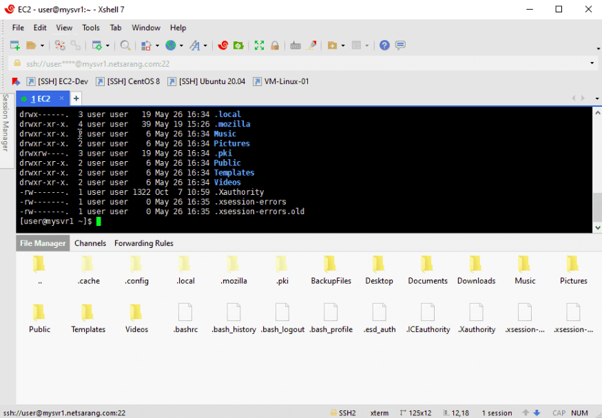Open the tab list dropdown arrow
This screenshot has height=418, width=602.
597,98
